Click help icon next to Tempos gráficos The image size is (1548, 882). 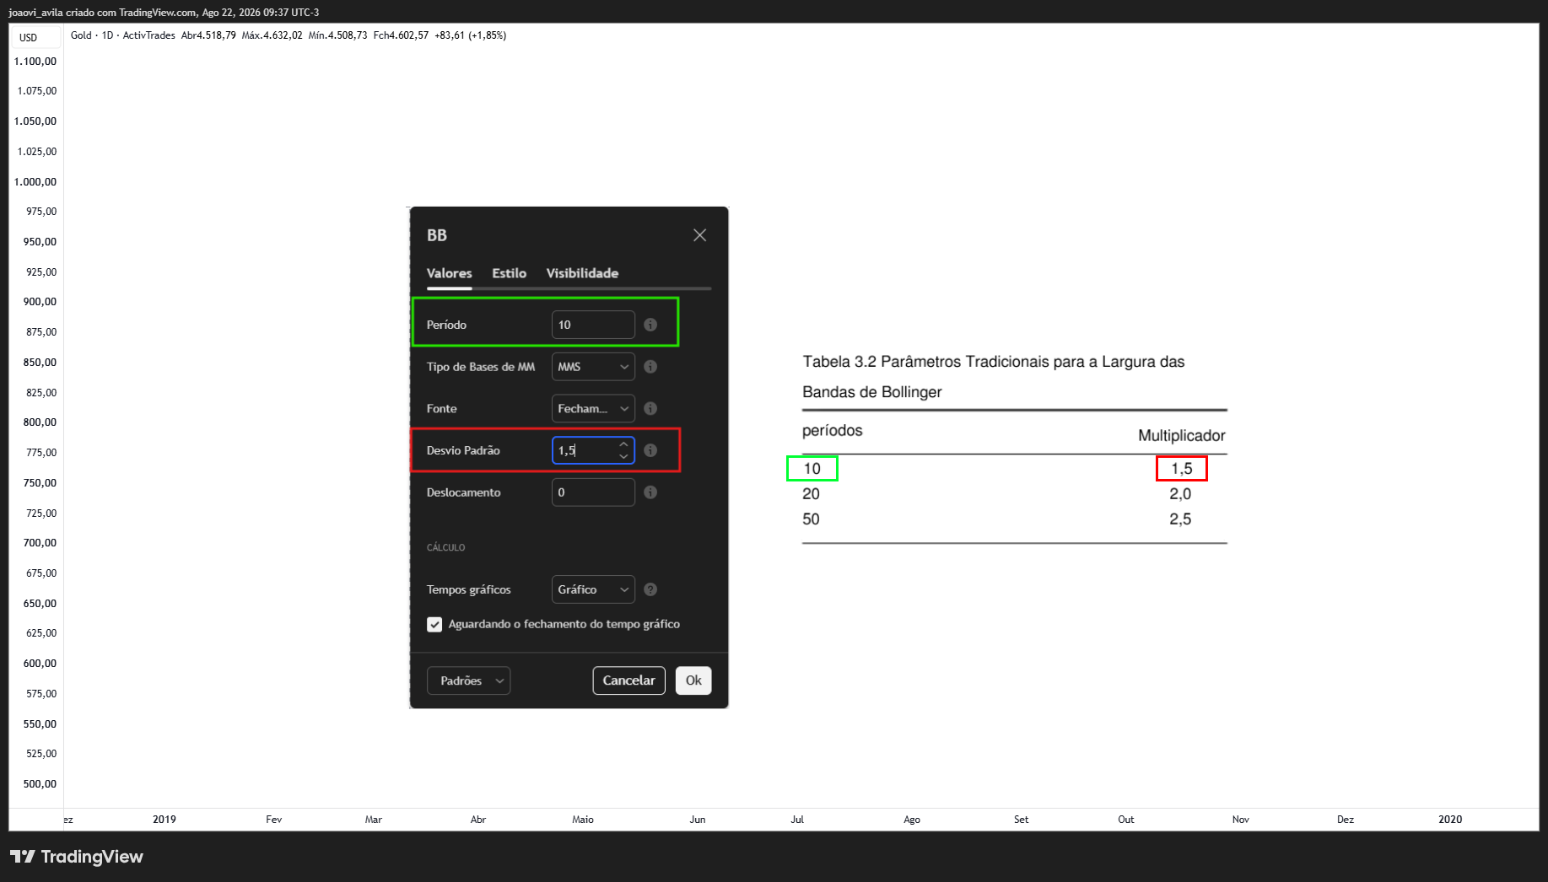click(x=650, y=589)
